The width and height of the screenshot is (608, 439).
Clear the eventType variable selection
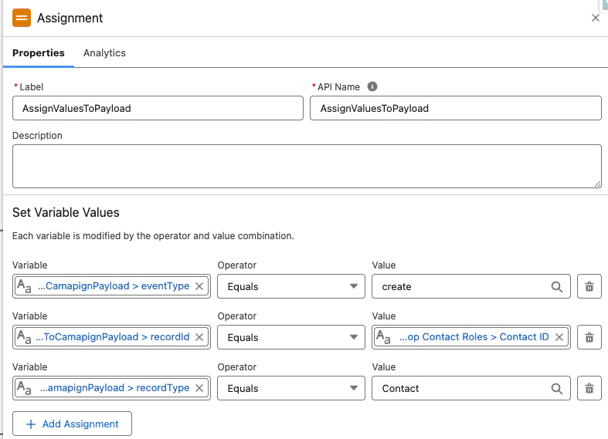click(199, 286)
